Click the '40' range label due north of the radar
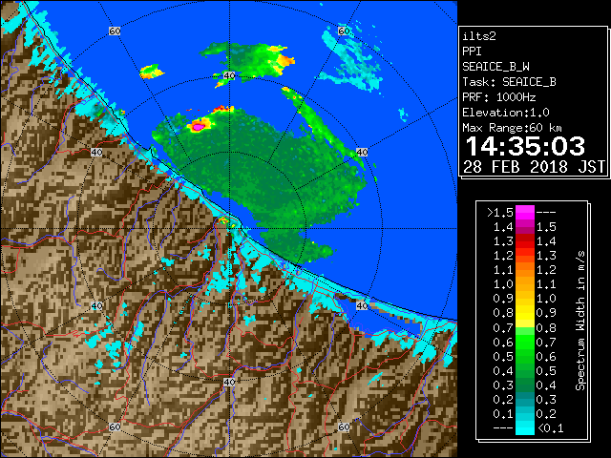 point(229,75)
